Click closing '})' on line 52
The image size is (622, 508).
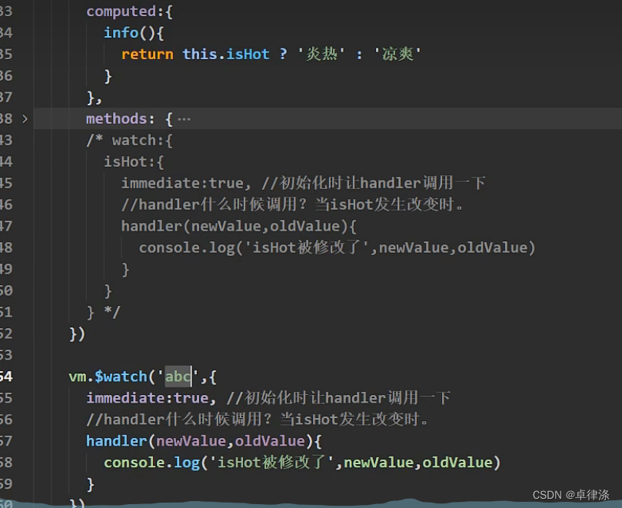click(78, 334)
